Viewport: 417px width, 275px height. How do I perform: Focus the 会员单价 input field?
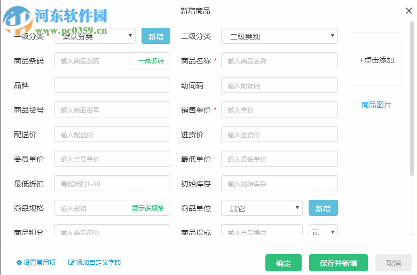pyautogui.click(x=112, y=159)
